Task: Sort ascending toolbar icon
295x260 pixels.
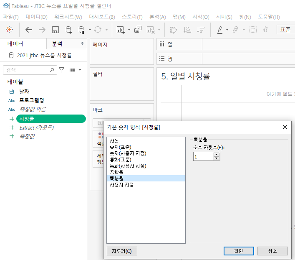Action: coord(187,30)
